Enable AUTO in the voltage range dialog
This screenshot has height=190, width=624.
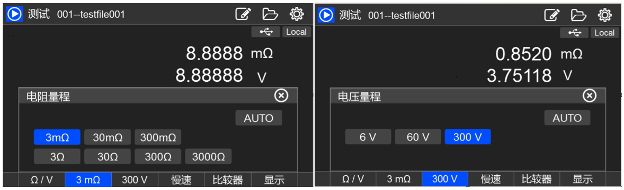567,118
